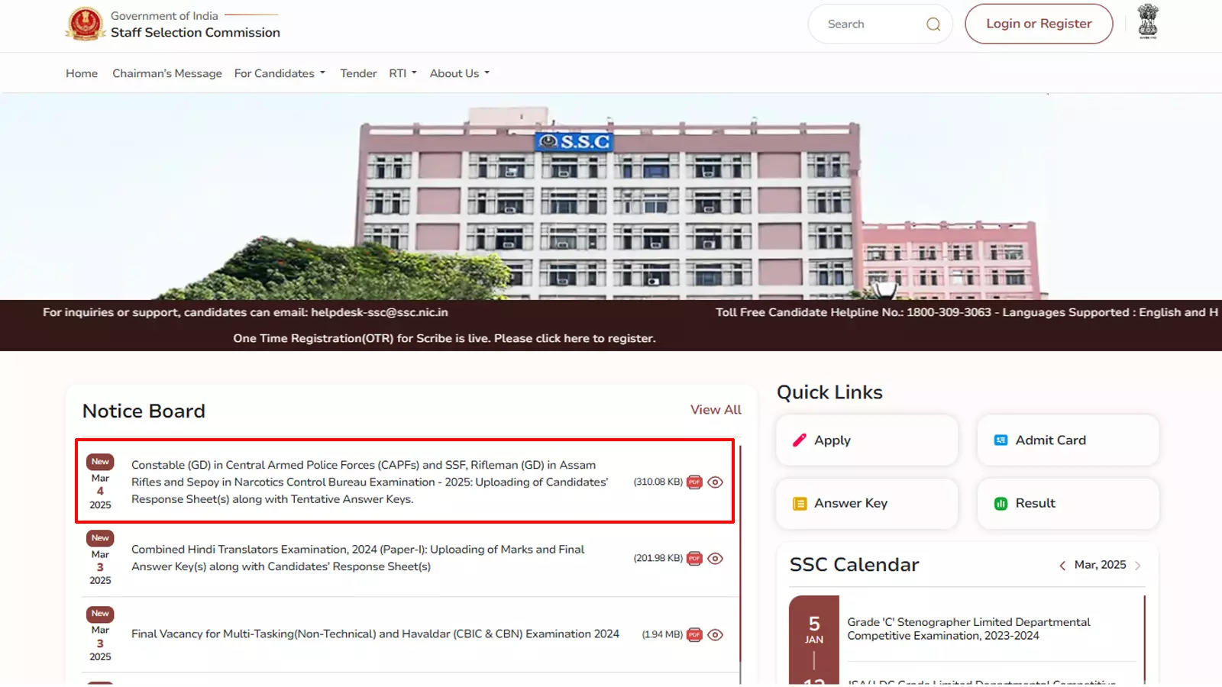Expand the RTI dropdown menu
The height and width of the screenshot is (687, 1222).
[402, 73]
